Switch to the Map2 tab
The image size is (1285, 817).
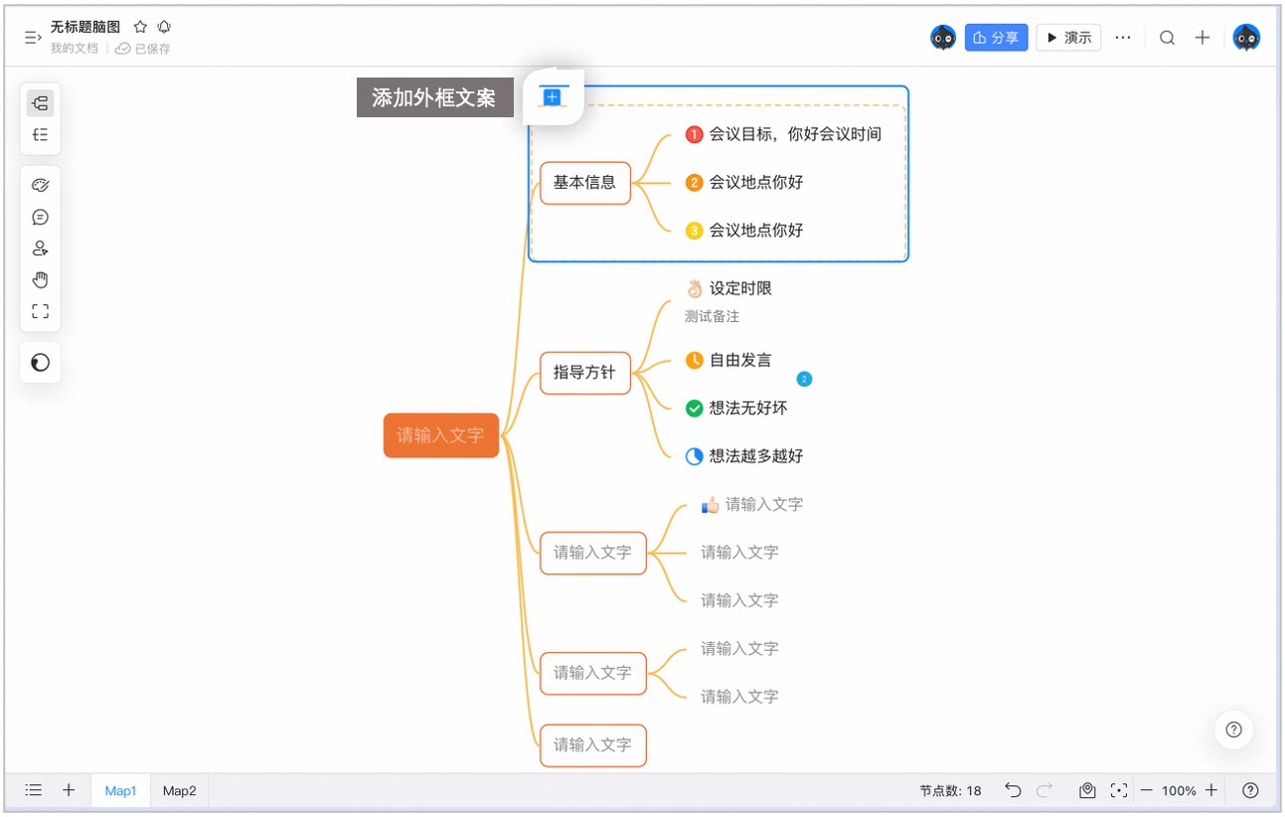click(x=180, y=791)
